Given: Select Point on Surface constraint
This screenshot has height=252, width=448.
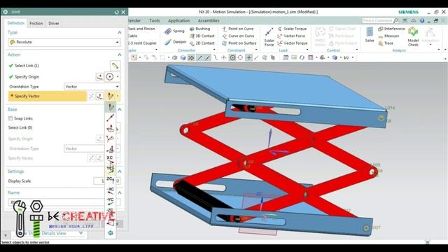Looking at the screenshot, I should coord(239,43).
